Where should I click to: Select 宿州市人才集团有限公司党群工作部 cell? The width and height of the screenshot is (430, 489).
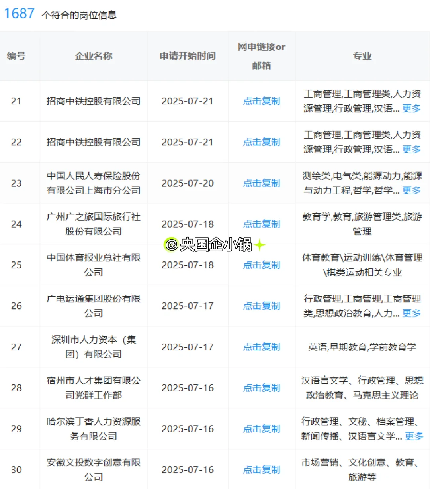point(94,388)
